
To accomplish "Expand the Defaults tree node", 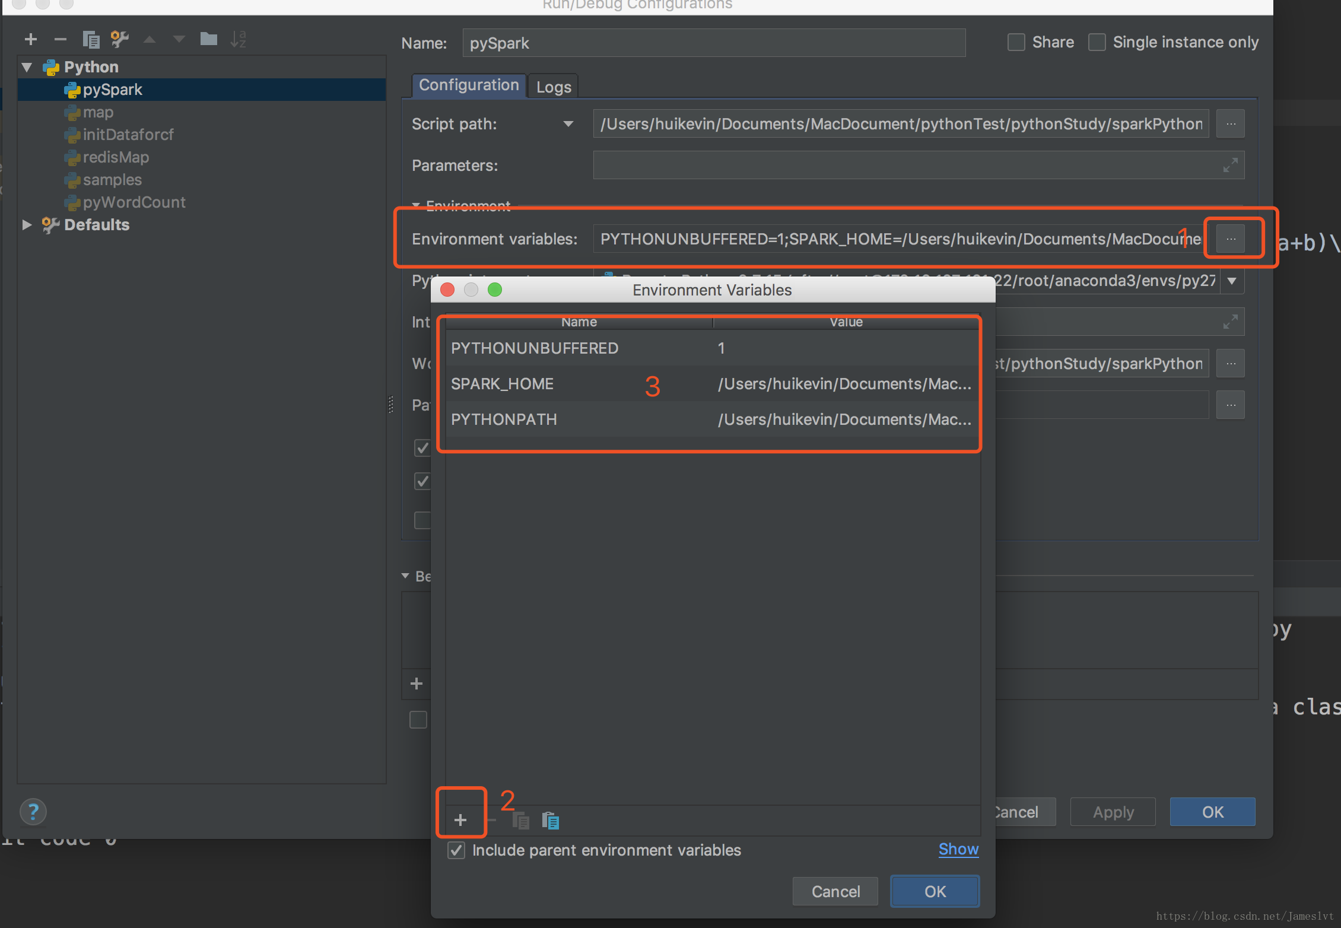I will click(x=27, y=225).
